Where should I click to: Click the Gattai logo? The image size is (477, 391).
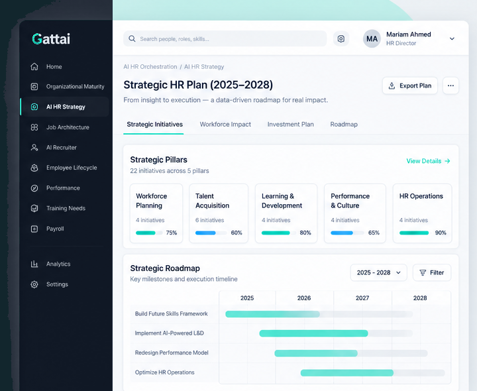(51, 39)
